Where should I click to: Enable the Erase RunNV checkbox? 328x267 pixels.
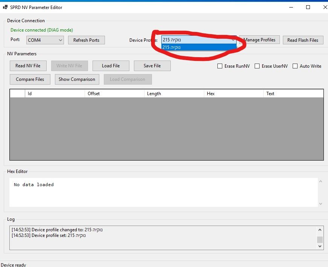click(x=220, y=66)
